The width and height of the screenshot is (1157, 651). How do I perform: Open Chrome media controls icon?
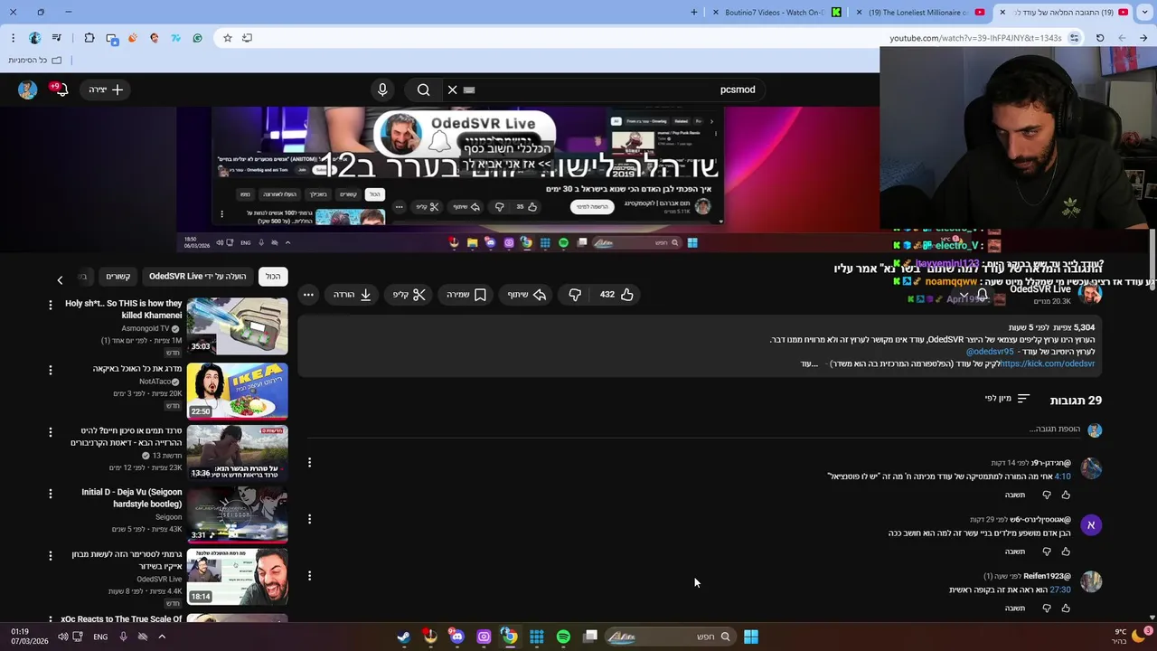coord(57,38)
